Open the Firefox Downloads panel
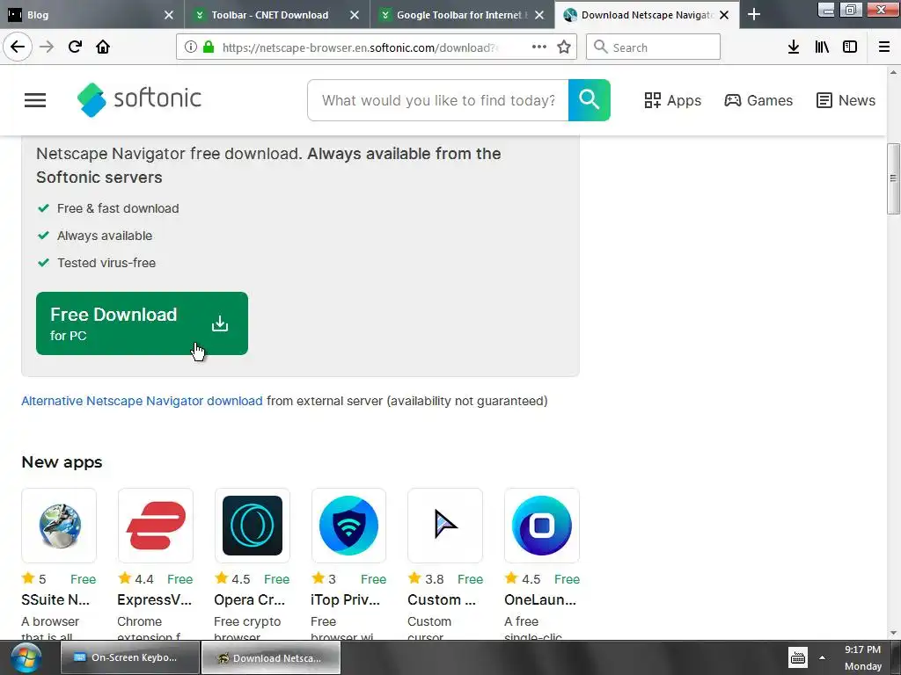The image size is (901, 675). coord(794,47)
